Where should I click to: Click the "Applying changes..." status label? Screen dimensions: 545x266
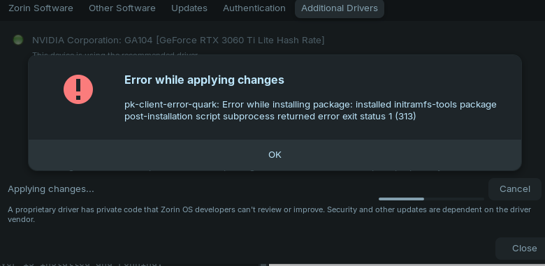tap(51, 189)
